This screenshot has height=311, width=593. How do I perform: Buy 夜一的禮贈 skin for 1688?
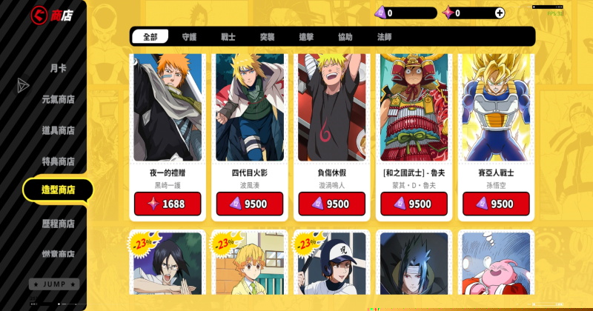(x=168, y=204)
